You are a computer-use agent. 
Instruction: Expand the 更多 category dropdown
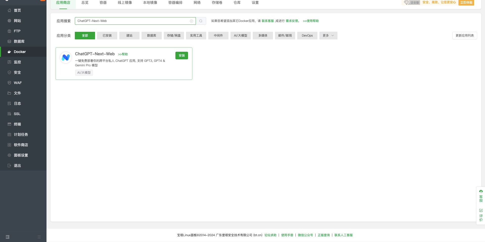[x=328, y=36]
